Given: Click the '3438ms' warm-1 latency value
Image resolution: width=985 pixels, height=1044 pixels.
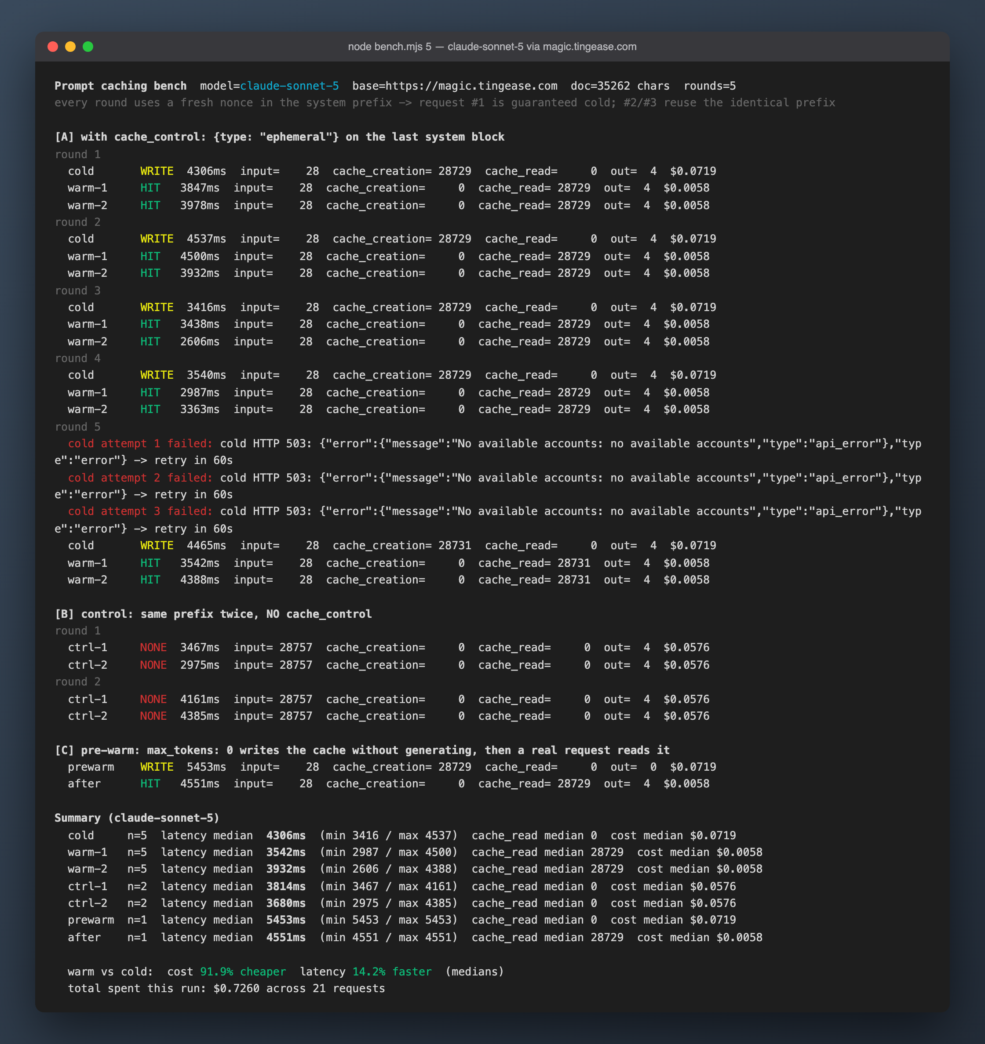Looking at the screenshot, I should coord(200,324).
